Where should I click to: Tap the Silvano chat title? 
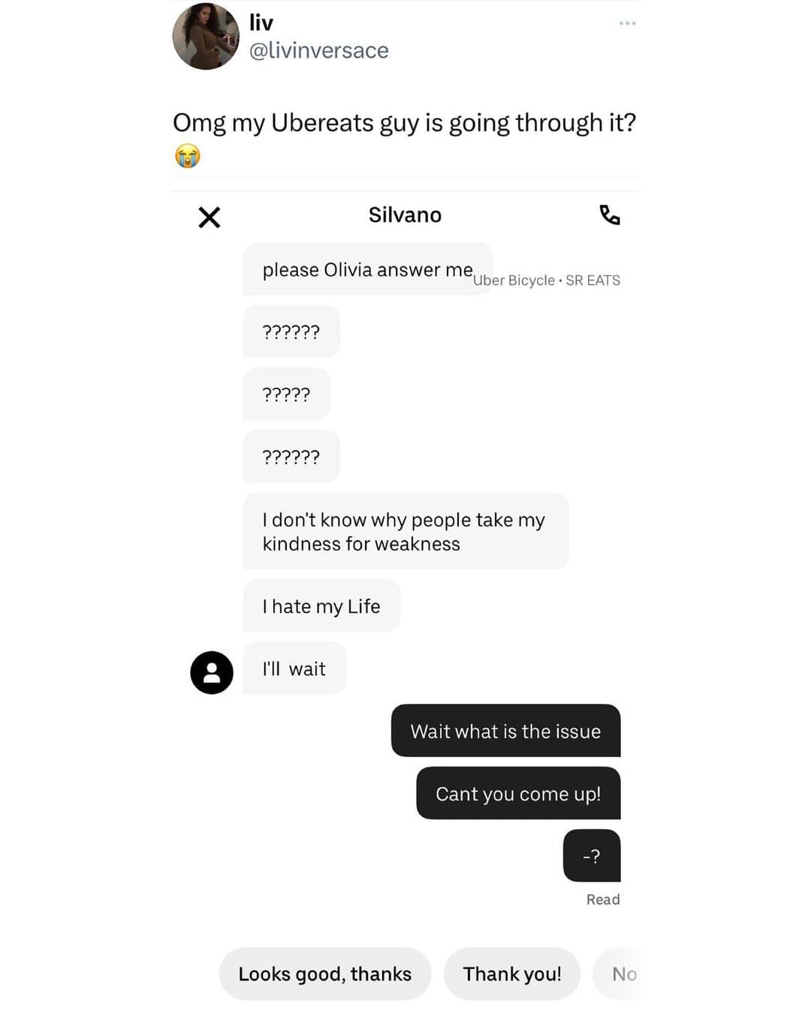tap(405, 215)
